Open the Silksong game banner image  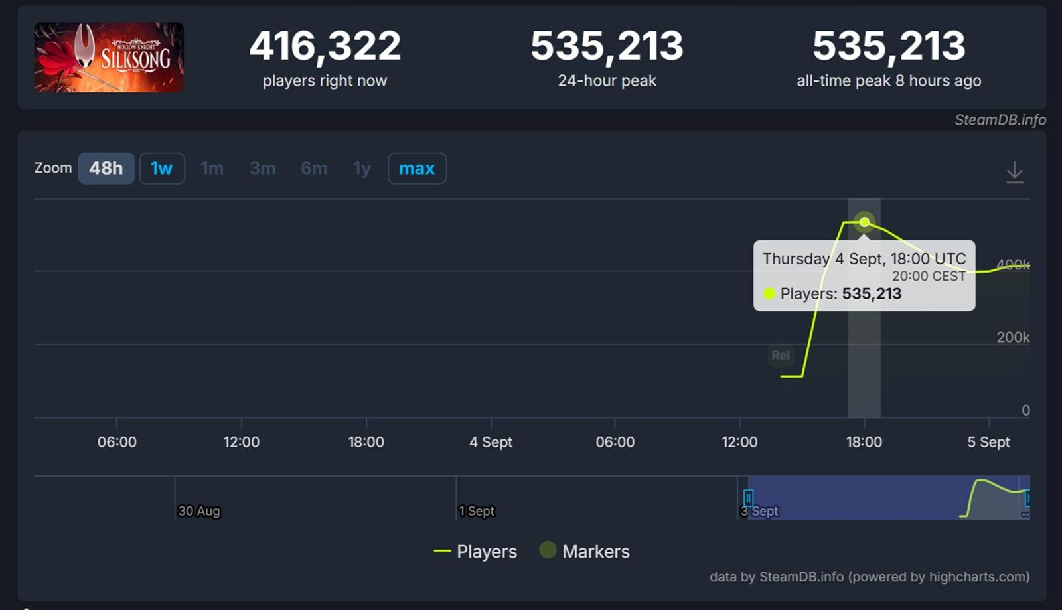click(109, 57)
